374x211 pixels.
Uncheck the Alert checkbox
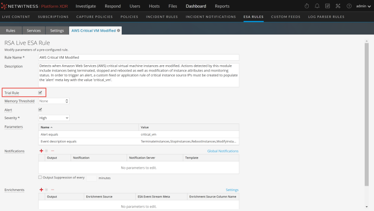[x=41, y=109]
